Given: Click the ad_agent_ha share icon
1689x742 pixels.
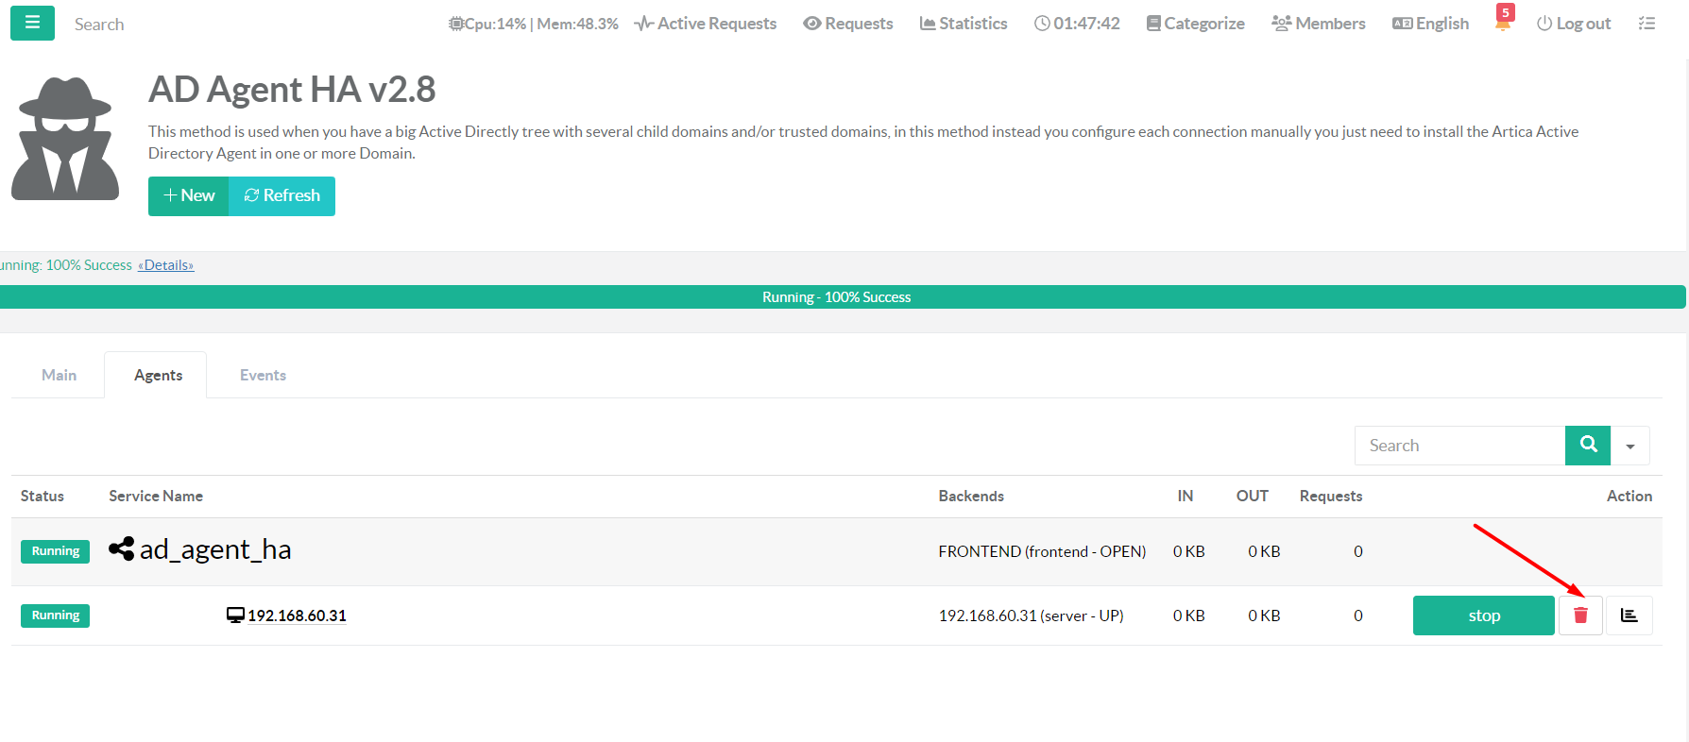Looking at the screenshot, I should click(x=121, y=548).
